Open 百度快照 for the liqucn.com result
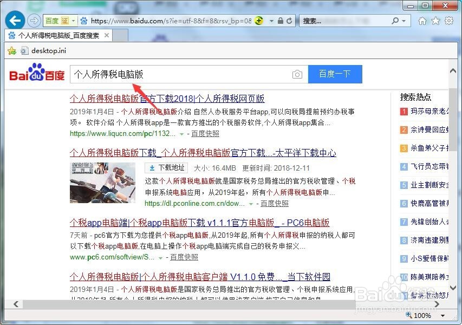The width and height of the screenshot is (462, 325). click(x=205, y=133)
